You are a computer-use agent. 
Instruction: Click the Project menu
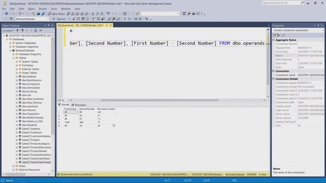pyautogui.click(x=43, y=9)
